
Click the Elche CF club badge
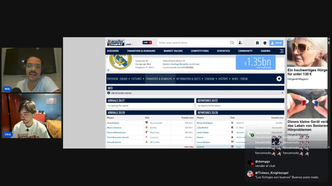click(232, 123)
